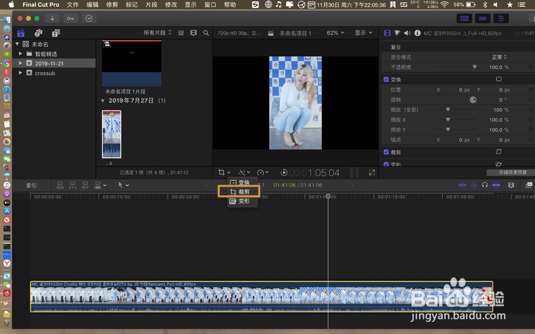Disable the 裁剪 (Crop) checkbox in inspector
Screen dimensions: 535x334
[x=386, y=152]
